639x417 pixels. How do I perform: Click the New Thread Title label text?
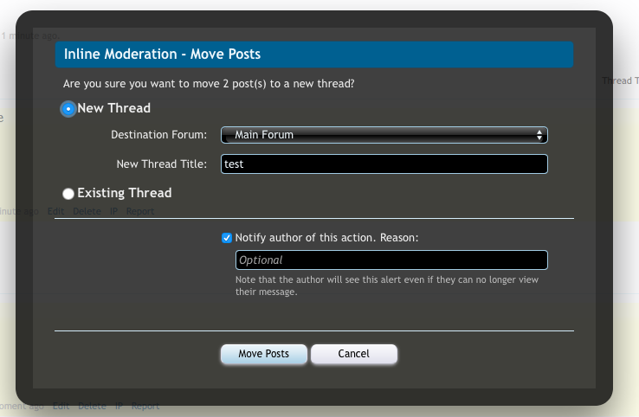pos(162,164)
